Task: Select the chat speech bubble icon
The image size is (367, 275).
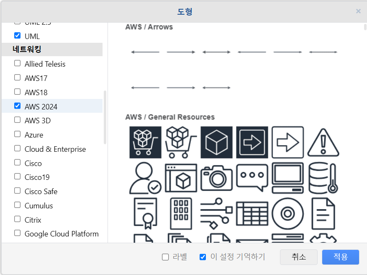Action: click(x=252, y=178)
